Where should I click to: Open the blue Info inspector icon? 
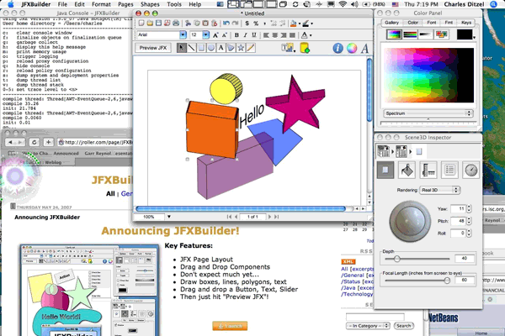point(338,48)
